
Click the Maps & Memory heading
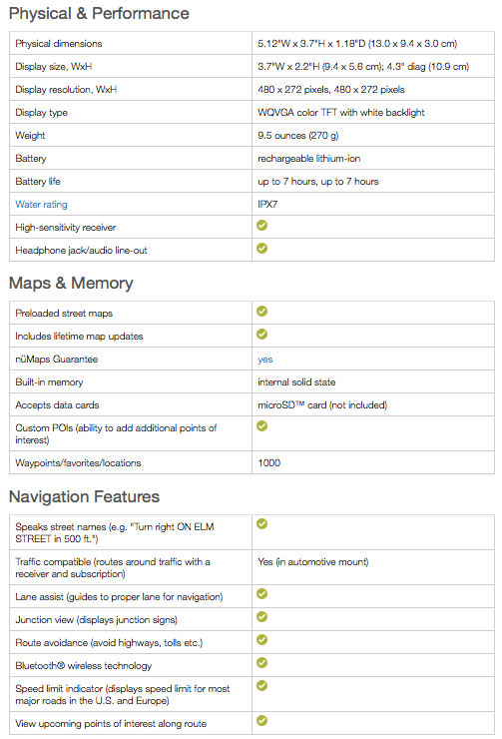pyautogui.click(x=71, y=283)
